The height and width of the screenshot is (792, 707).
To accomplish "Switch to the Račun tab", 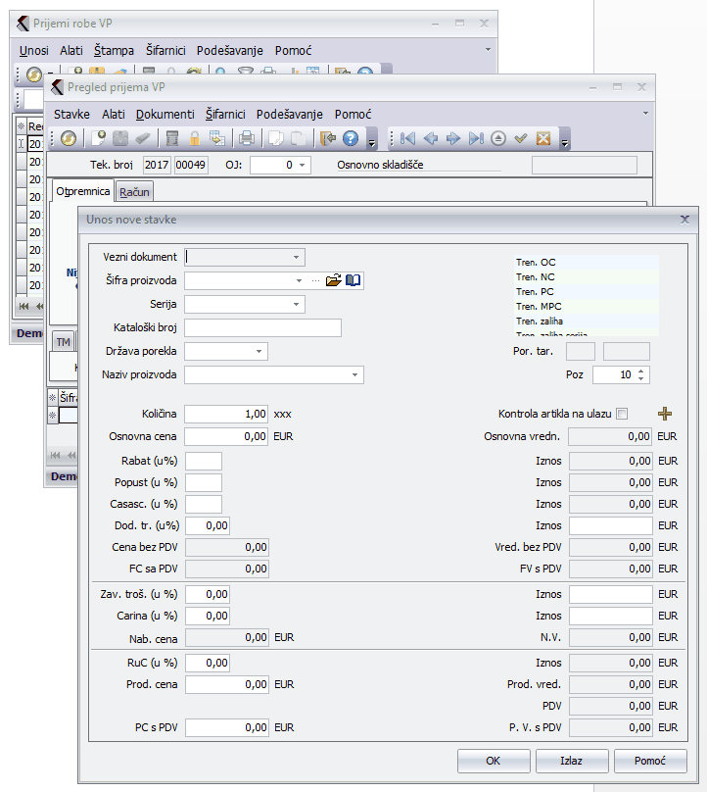I will point(134,192).
